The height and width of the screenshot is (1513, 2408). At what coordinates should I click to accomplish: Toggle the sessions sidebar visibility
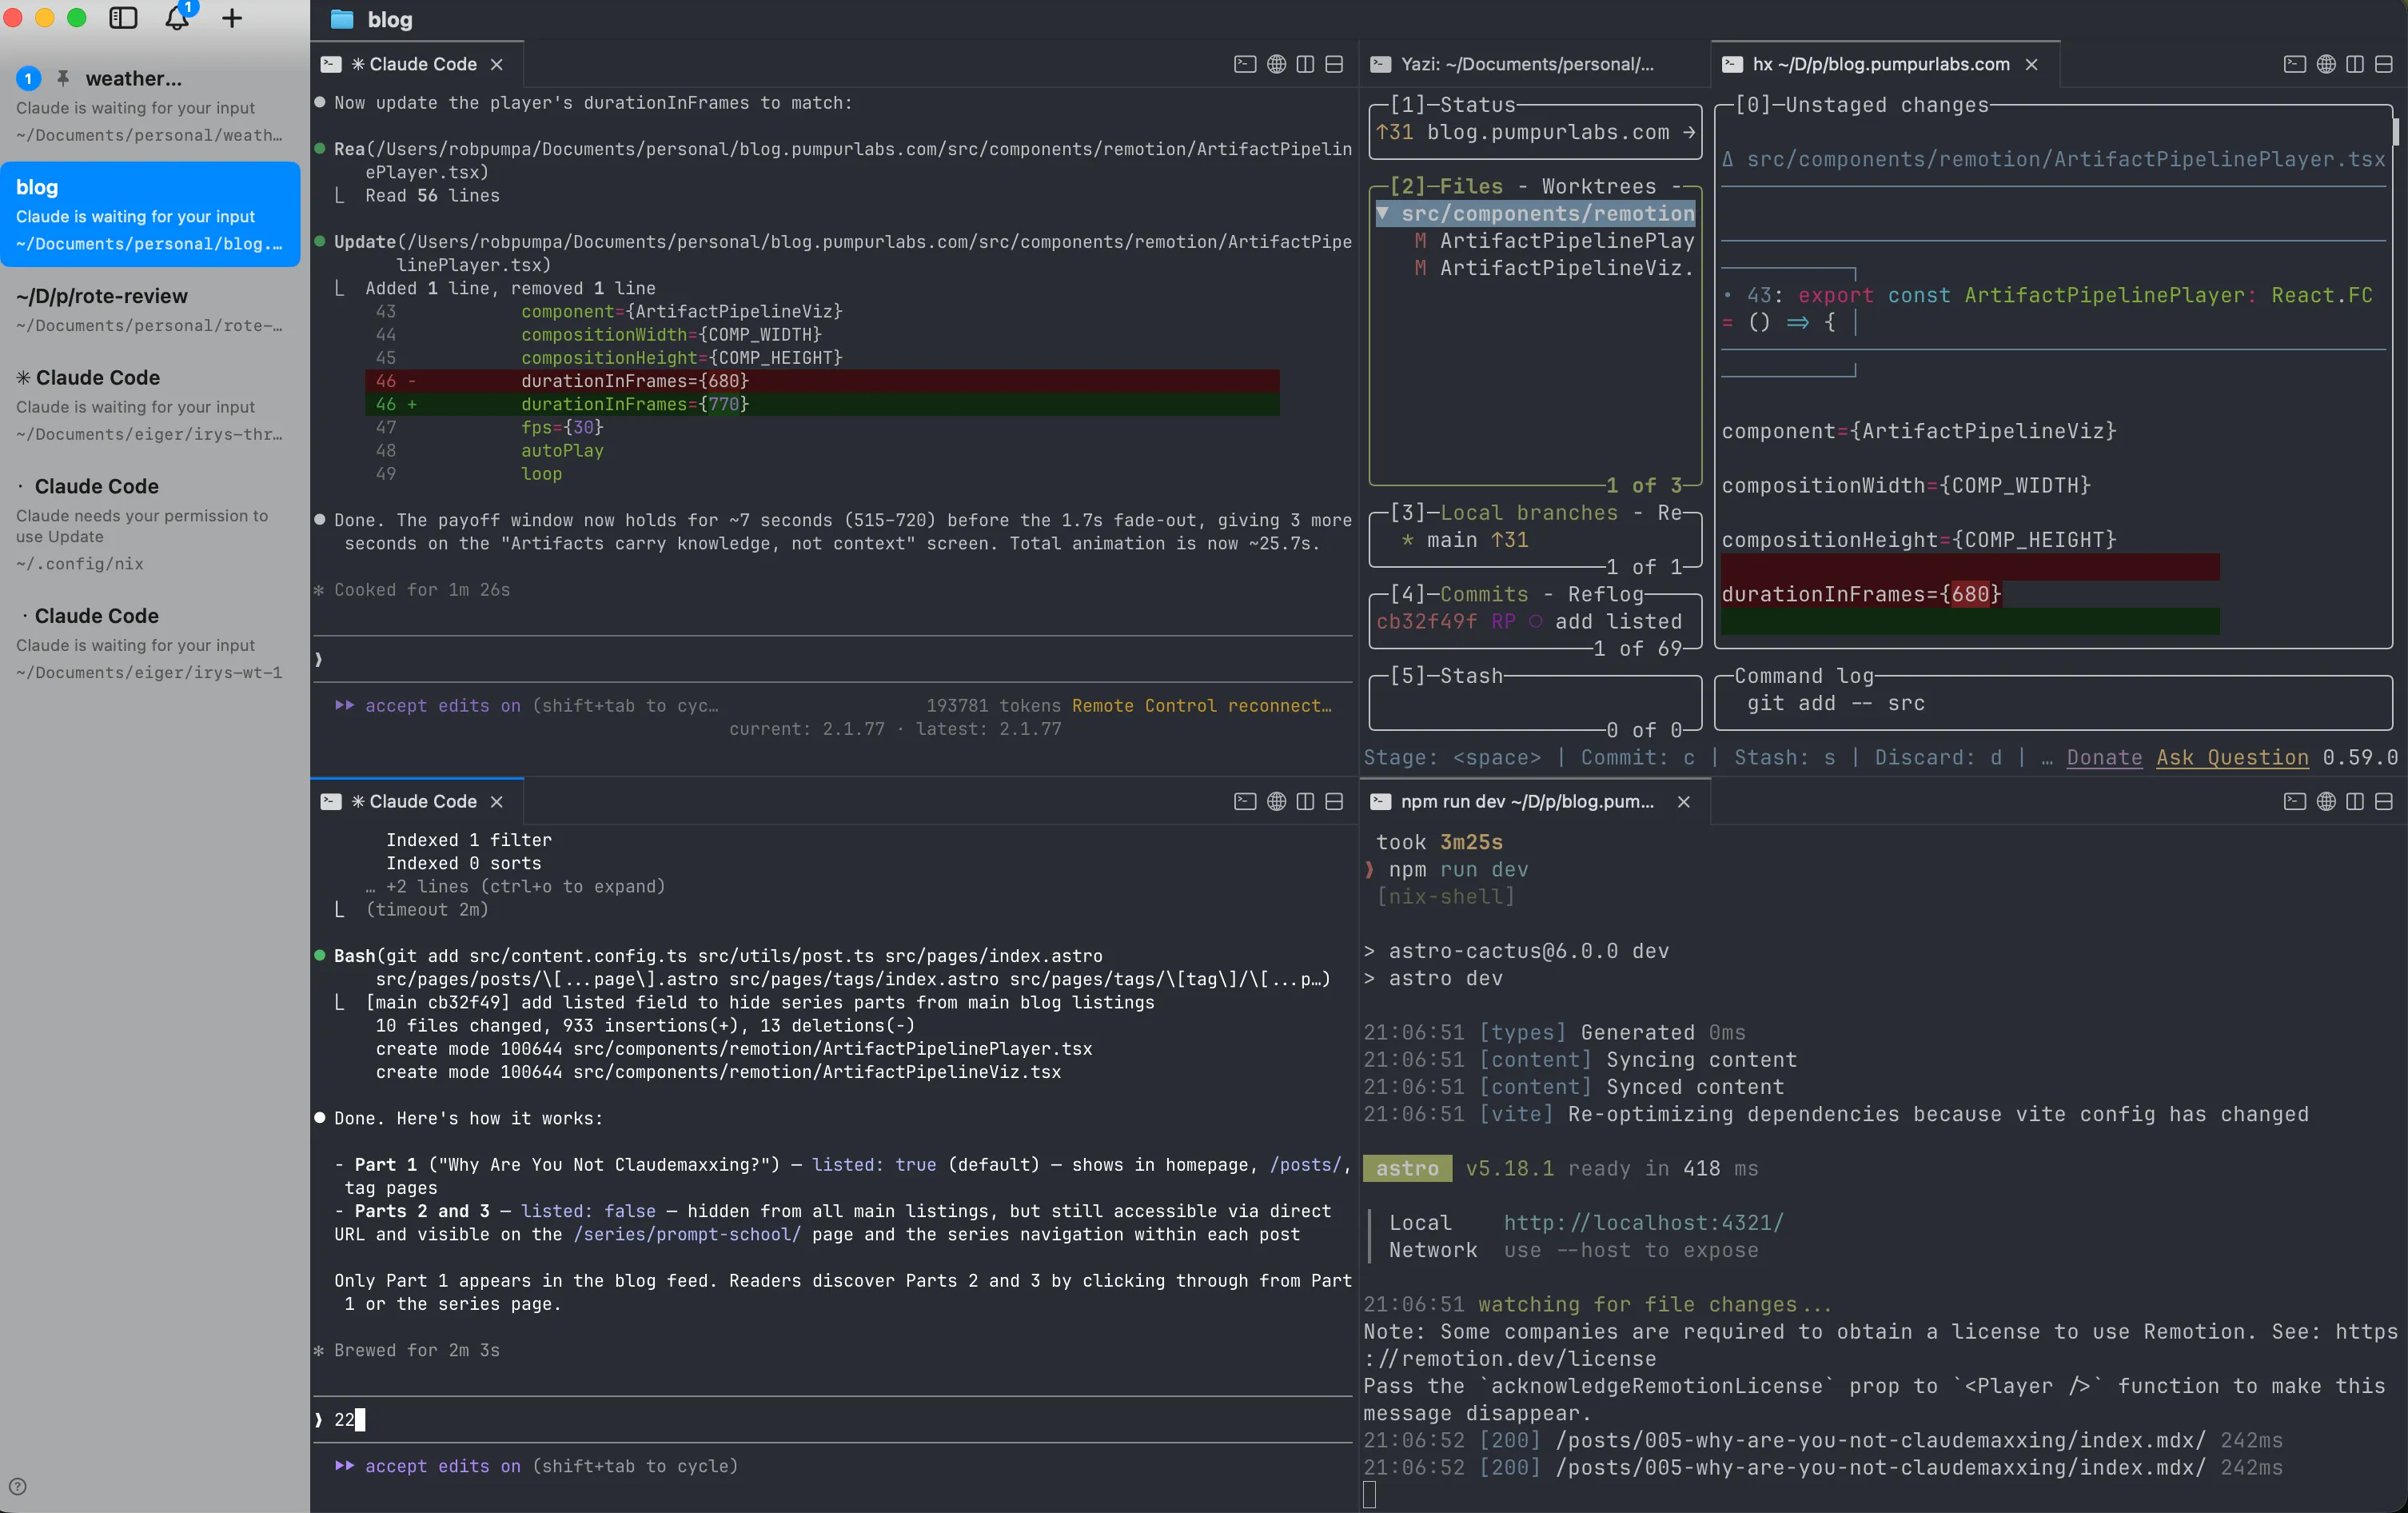point(122,17)
